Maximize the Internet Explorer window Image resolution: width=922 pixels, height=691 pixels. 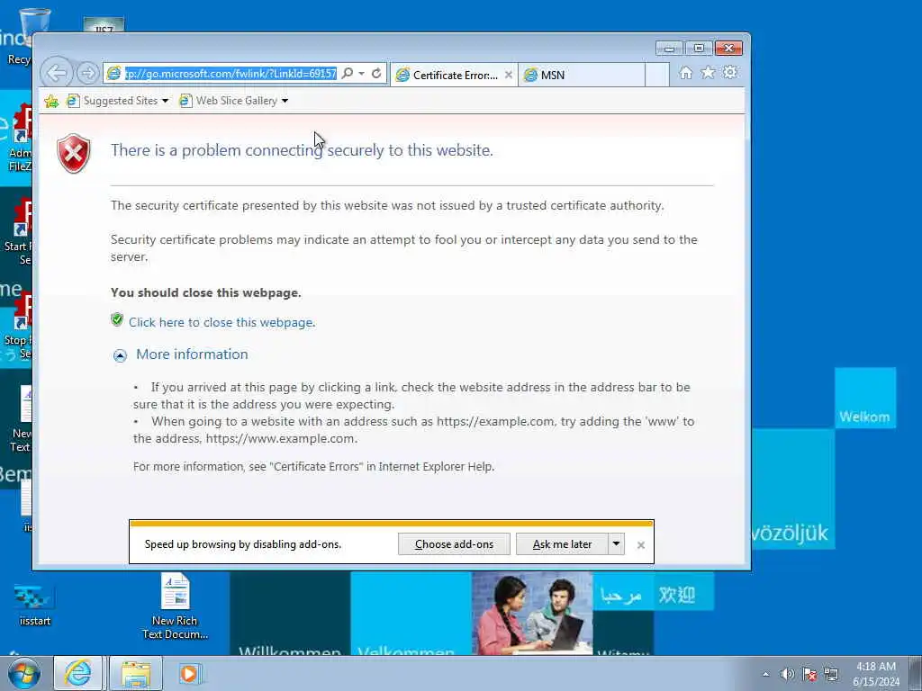(x=699, y=49)
